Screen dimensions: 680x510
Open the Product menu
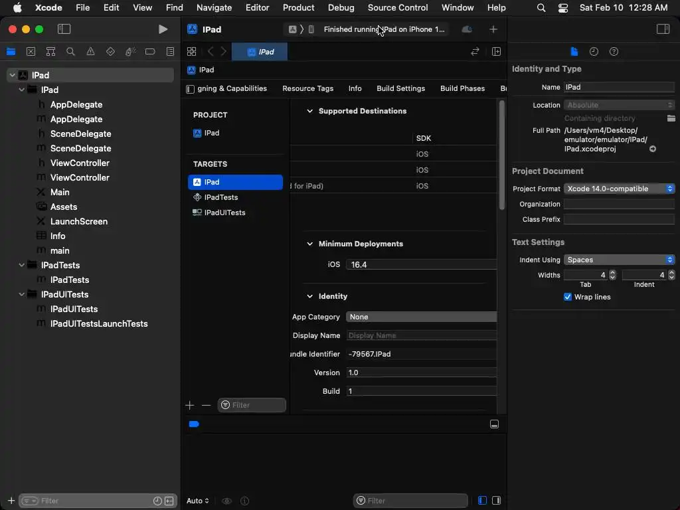298,7
